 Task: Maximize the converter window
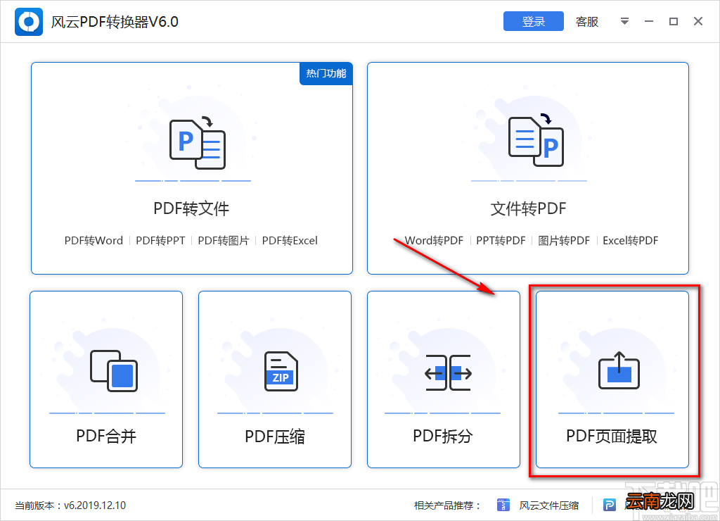point(674,21)
